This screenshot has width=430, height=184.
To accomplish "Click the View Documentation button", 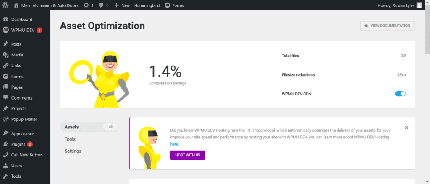I will [x=387, y=26].
